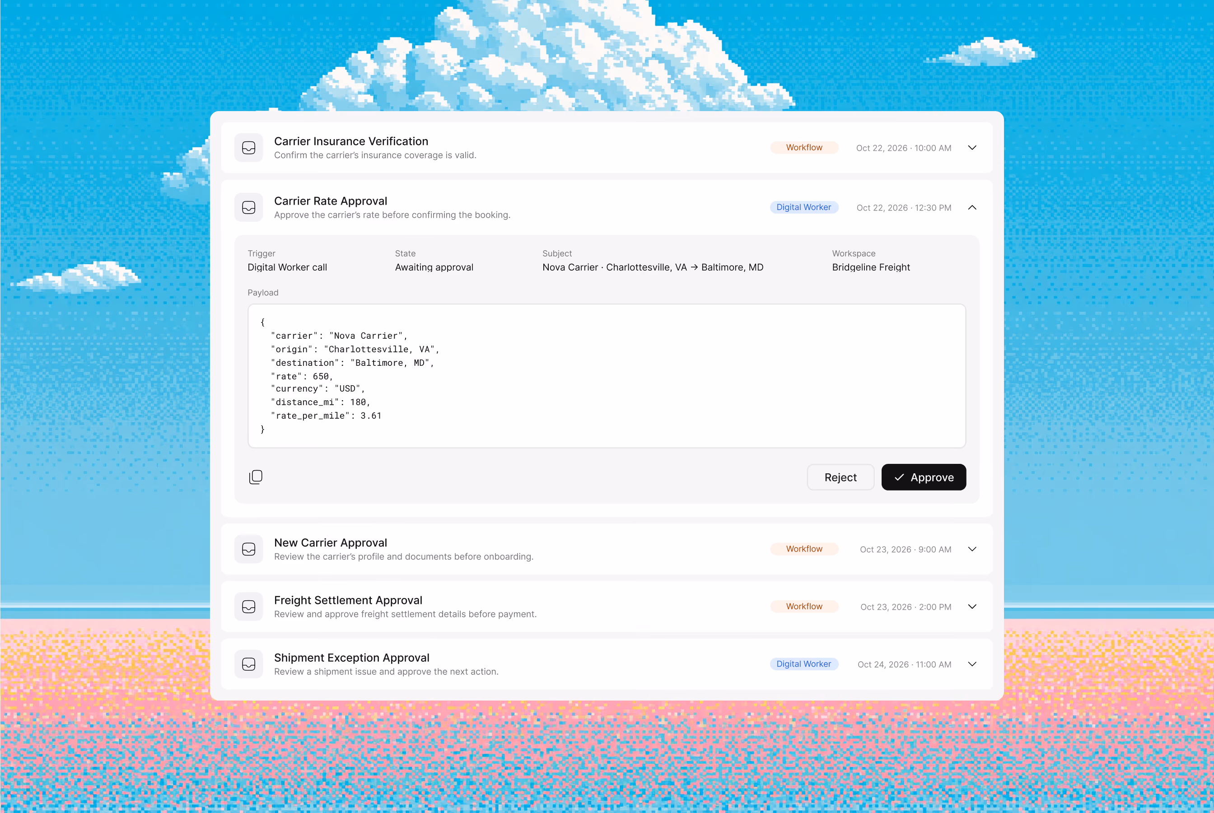
Task: Click "Confirm the carrier's insurance coverage is valid." description
Action: (375, 155)
